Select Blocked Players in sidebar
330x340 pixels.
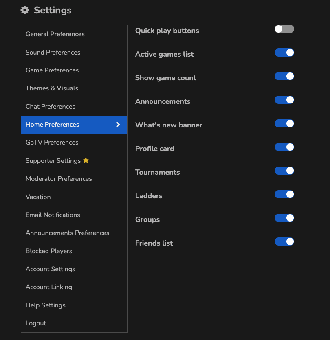(x=49, y=251)
